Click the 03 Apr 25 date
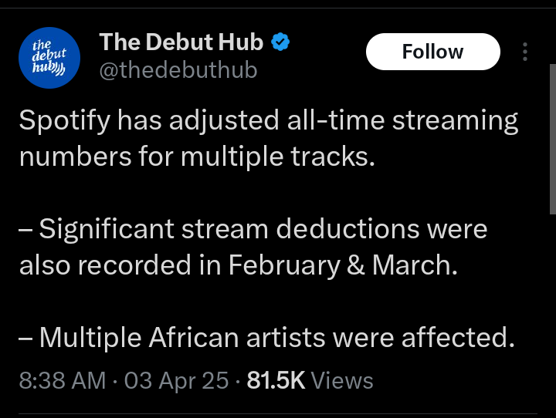This screenshot has height=418, width=556. coord(176,380)
